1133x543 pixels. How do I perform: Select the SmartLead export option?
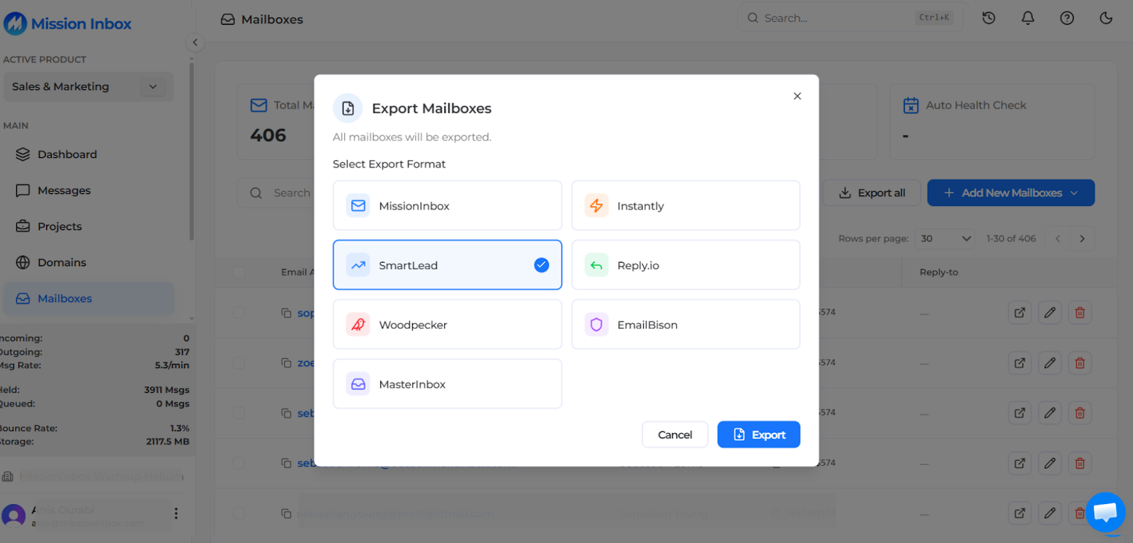coord(447,265)
